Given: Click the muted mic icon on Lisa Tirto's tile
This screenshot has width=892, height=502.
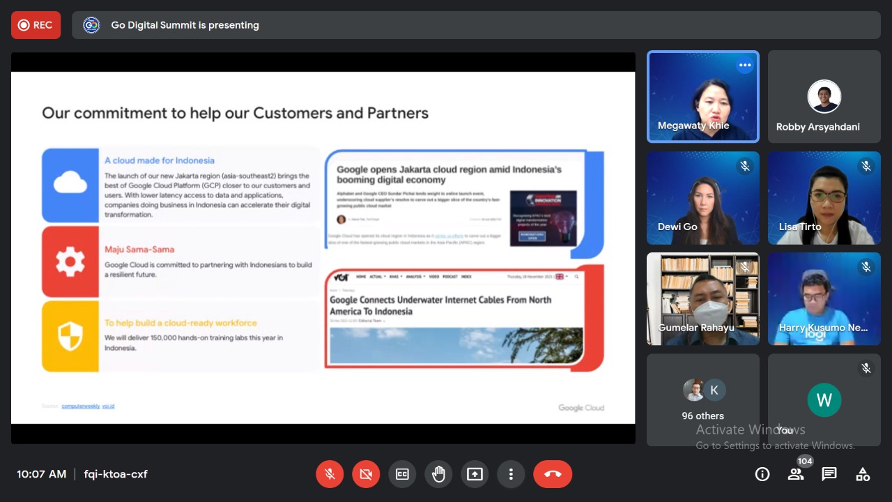Looking at the screenshot, I should coord(866,166).
